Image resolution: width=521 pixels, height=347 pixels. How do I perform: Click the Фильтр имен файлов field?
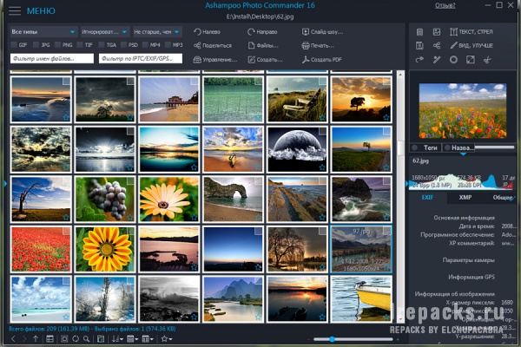[x=52, y=58]
